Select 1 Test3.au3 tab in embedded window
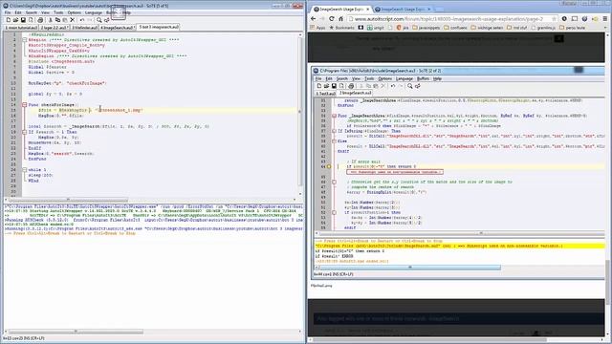 [x=325, y=94]
